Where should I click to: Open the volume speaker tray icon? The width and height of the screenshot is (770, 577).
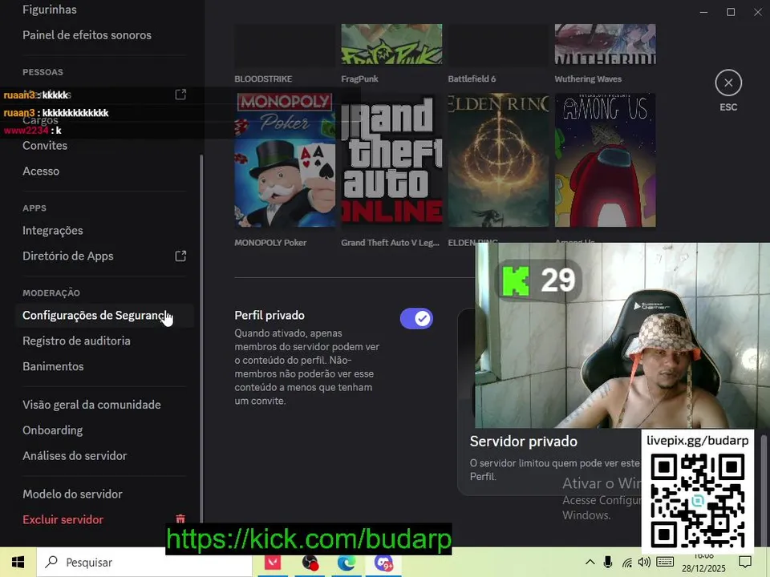[x=644, y=563]
